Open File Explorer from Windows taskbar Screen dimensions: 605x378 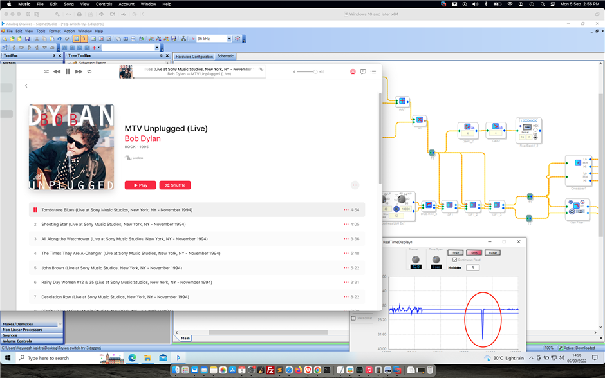tap(148, 358)
